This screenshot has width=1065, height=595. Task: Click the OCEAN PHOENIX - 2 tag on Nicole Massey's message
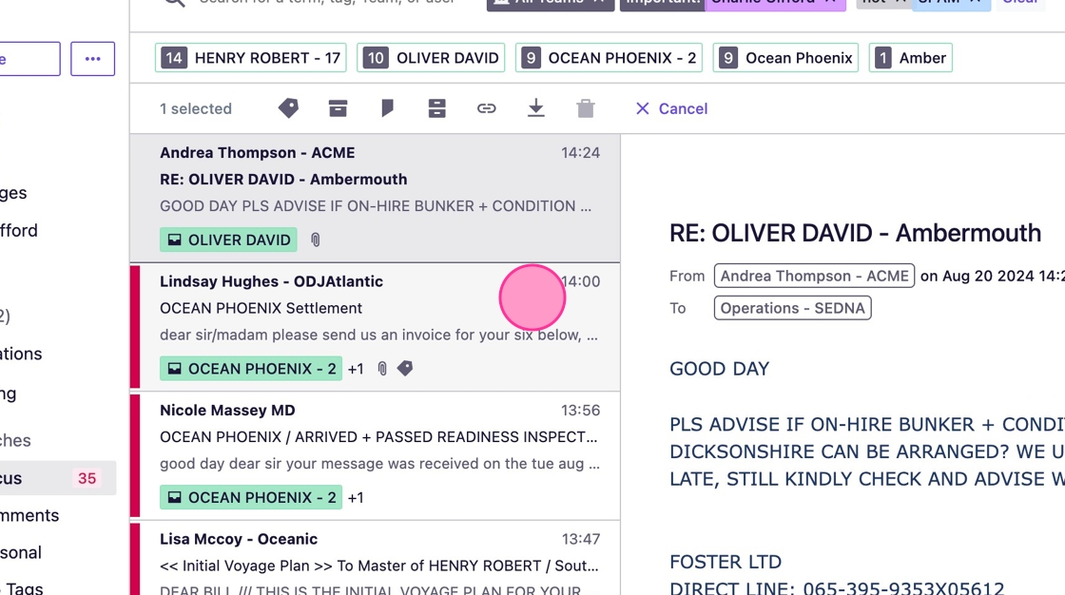pos(251,497)
